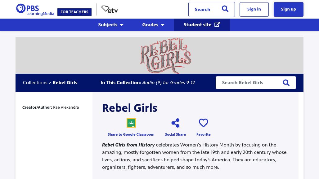Click Share to Google Classroom label
319x179 pixels.
click(131, 134)
